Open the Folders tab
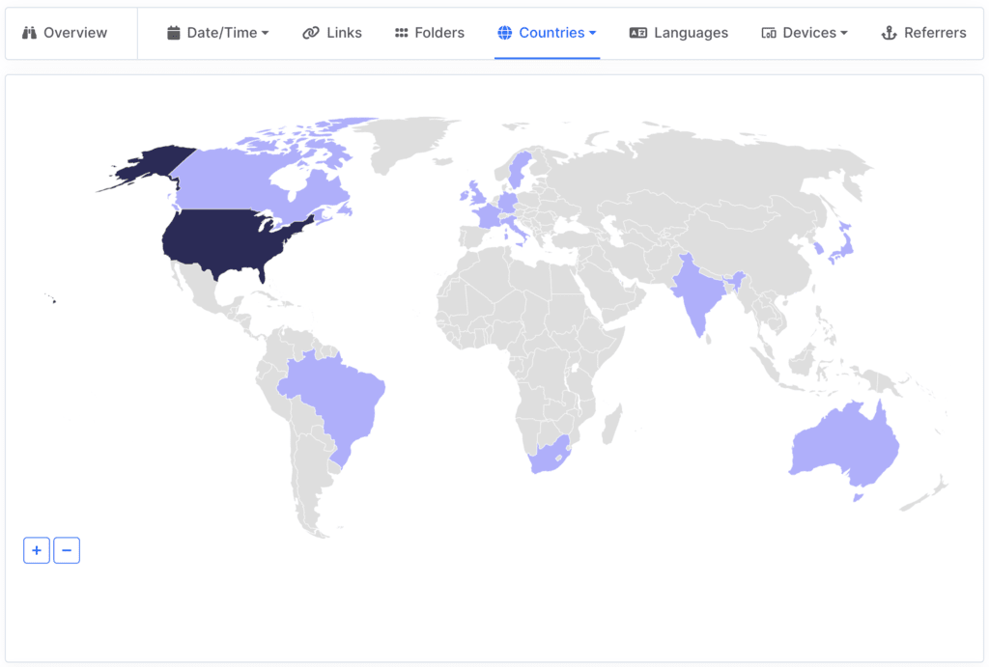This screenshot has height=667, width=989. pos(439,33)
